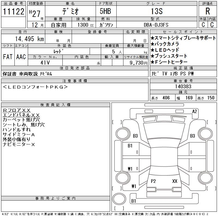Click inspector note シートしみ、焦げ穴
218x218 pixels.
click(x=24, y=125)
